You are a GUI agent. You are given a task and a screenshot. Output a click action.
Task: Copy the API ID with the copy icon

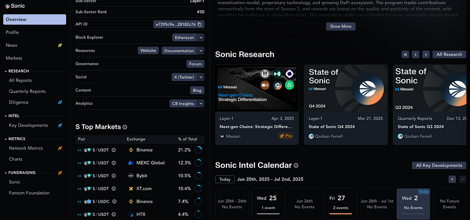pos(200,24)
